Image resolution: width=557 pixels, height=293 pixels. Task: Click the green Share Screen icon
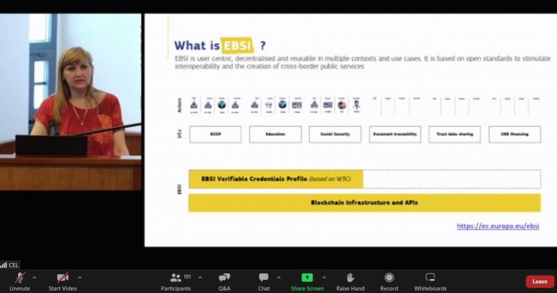pyautogui.click(x=307, y=278)
